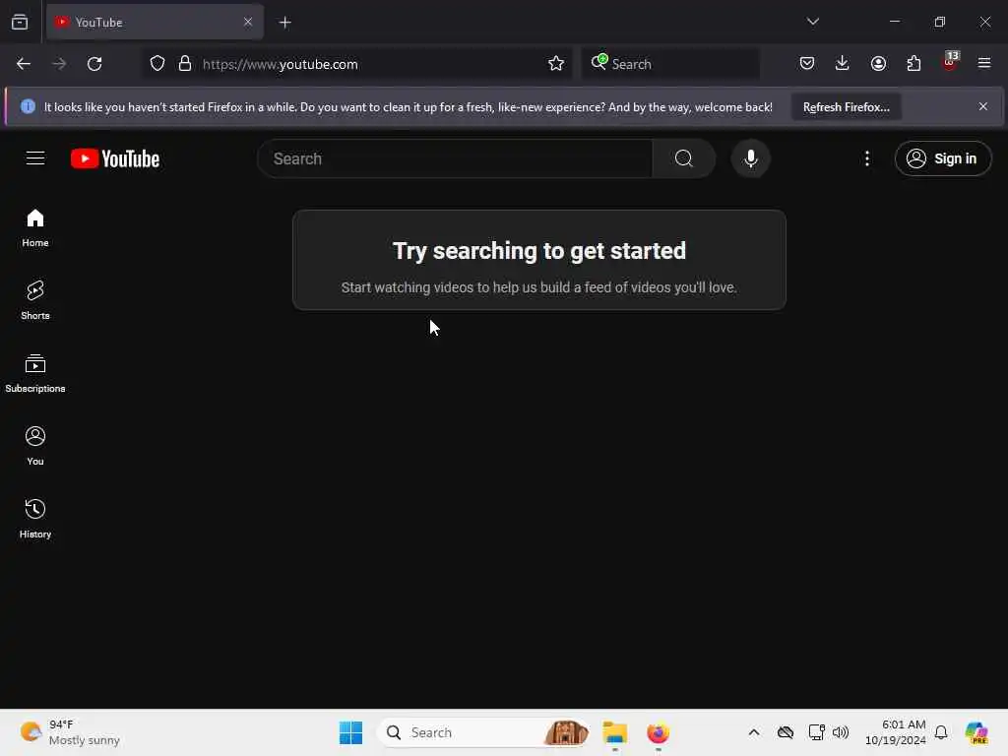The image size is (1008, 756).
Task: Go back using Firefox back arrow
Action: click(24, 64)
